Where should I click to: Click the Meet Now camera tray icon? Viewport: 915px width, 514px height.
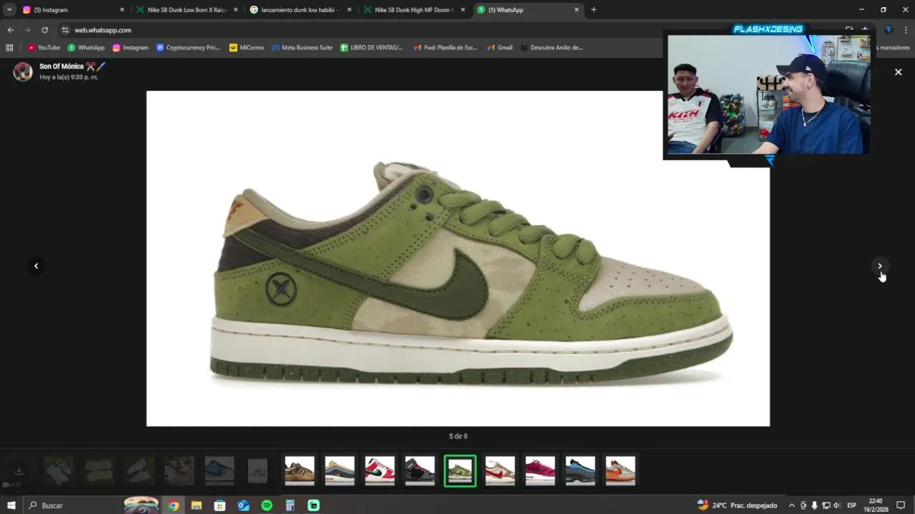(803, 505)
